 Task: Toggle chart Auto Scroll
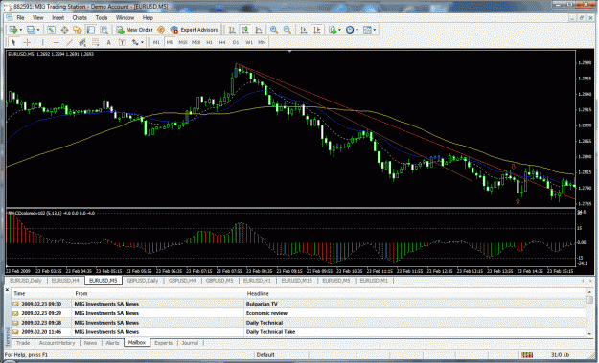(303, 30)
